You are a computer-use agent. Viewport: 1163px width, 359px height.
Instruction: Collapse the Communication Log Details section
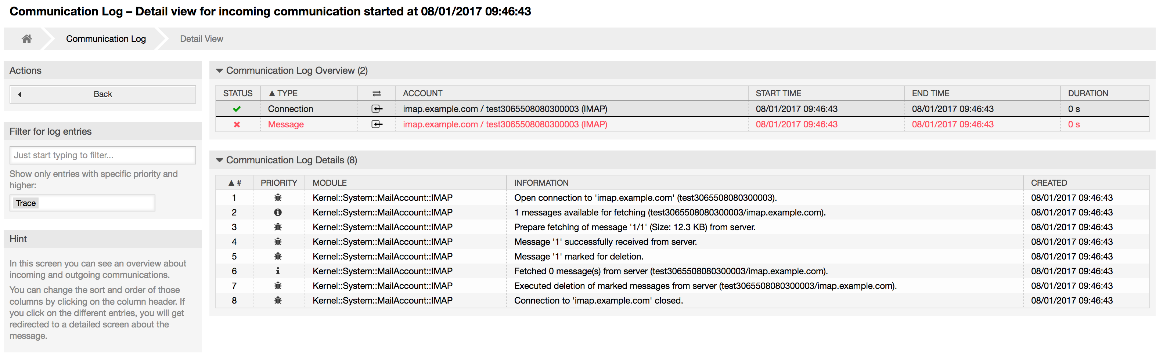coord(220,160)
